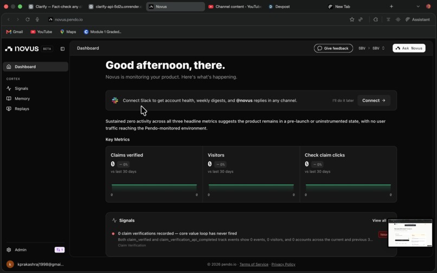Open the Check claim clicks metric card
The width and height of the screenshot is (437, 273).
tap(348, 174)
